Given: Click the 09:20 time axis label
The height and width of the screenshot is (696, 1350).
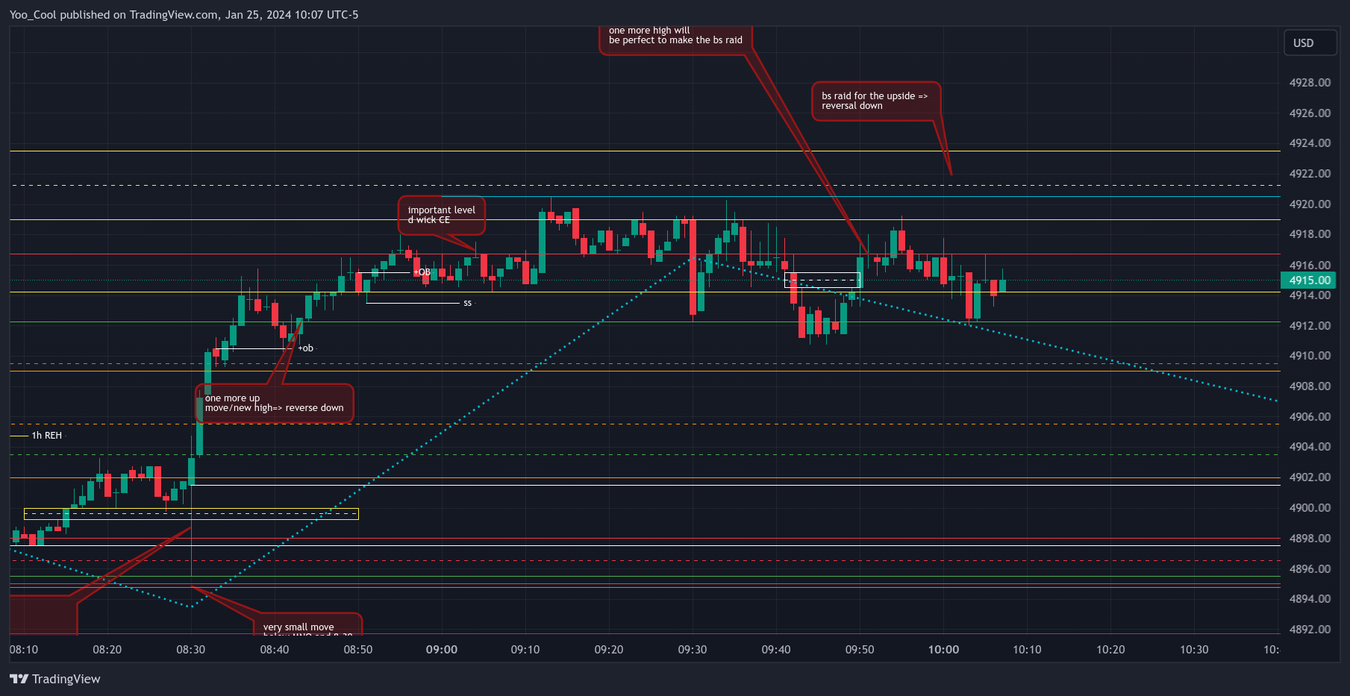Looking at the screenshot, I should [609, 650].
